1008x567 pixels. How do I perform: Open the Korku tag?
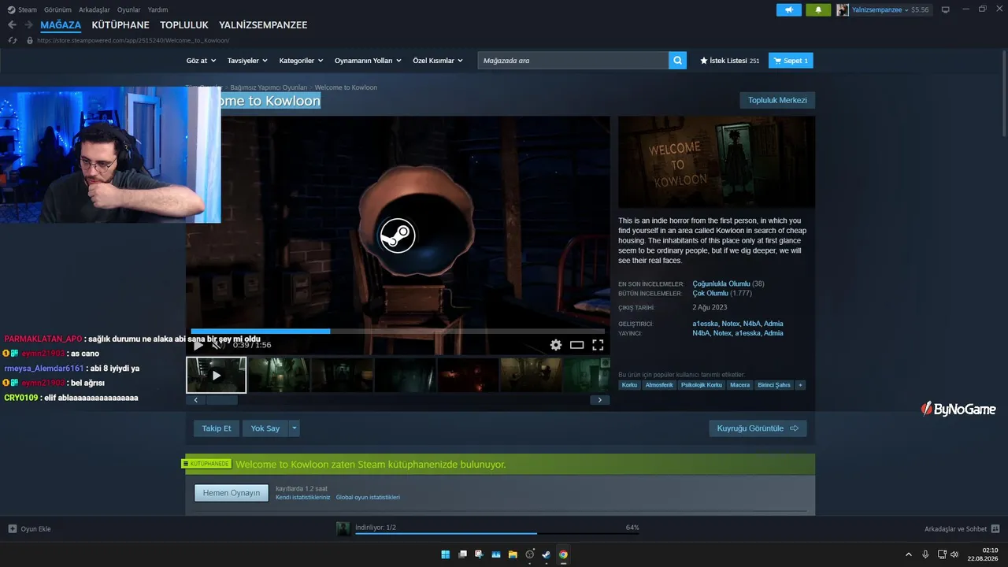pos(629,385)
